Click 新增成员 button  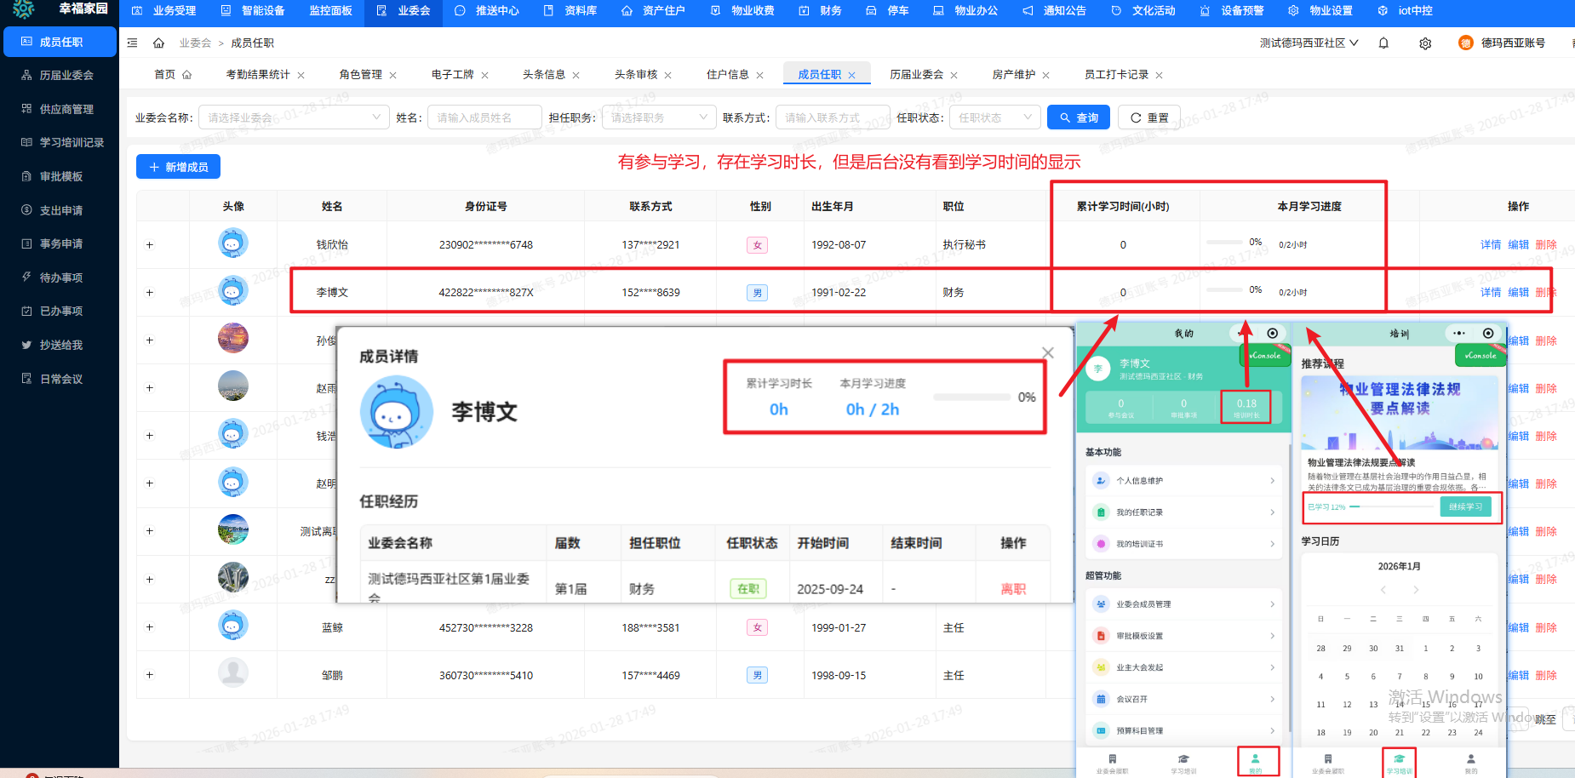(178, 167)
